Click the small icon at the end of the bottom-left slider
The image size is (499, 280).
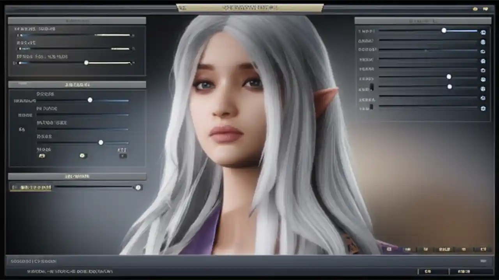coord(138,187)
